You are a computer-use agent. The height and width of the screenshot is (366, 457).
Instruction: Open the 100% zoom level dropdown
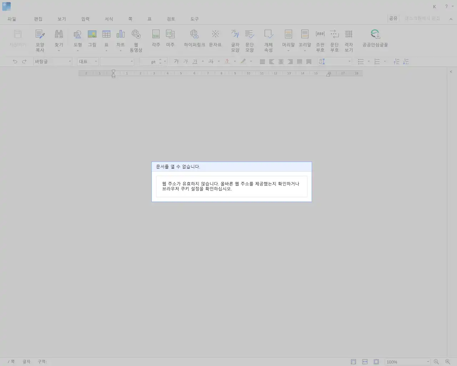(x=407, y=362)
